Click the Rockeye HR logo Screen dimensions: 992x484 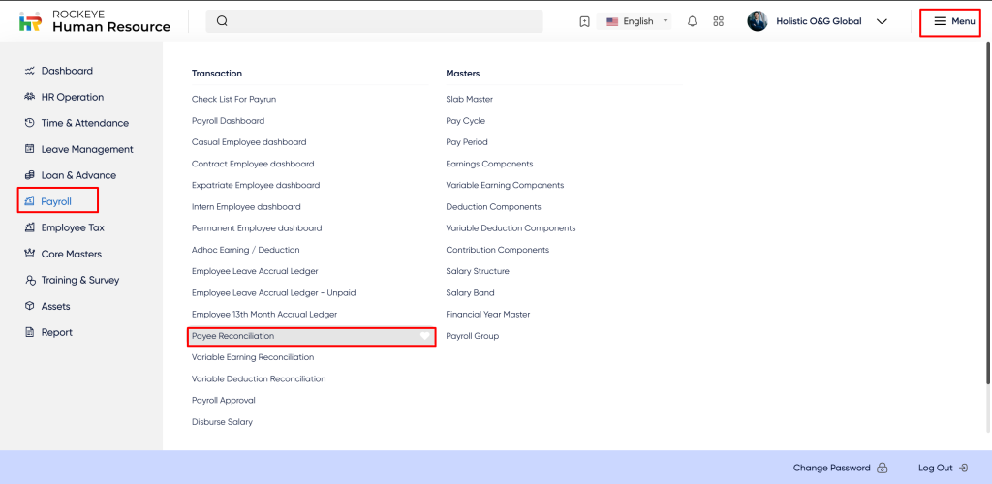click(x=31, y=21)
